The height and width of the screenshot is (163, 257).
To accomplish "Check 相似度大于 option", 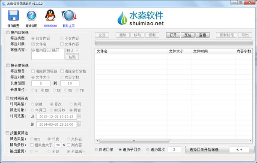I will 32,145.
